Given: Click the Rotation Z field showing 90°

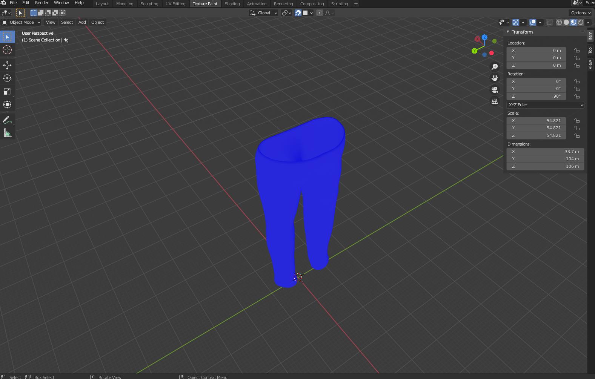Looking at the screenshot, I should (x=536, y=96).
